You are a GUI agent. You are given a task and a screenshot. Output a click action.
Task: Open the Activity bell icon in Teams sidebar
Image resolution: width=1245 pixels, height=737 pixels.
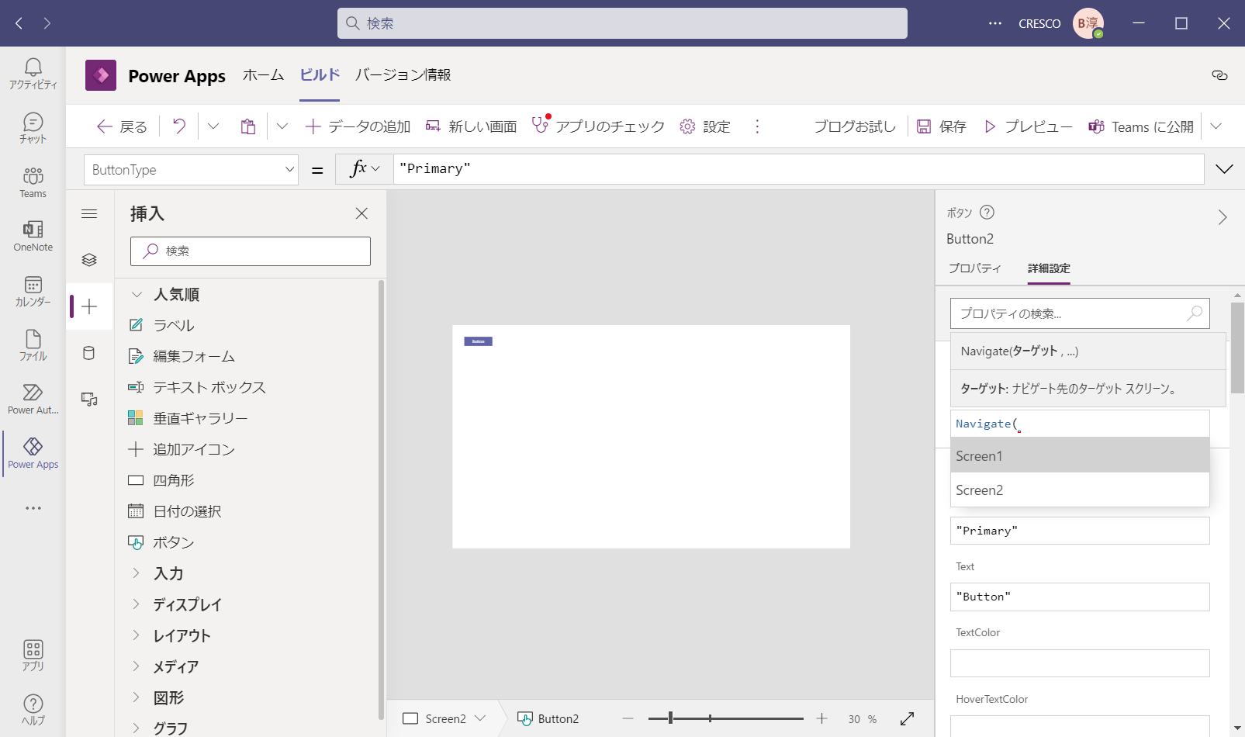point(33,74)
